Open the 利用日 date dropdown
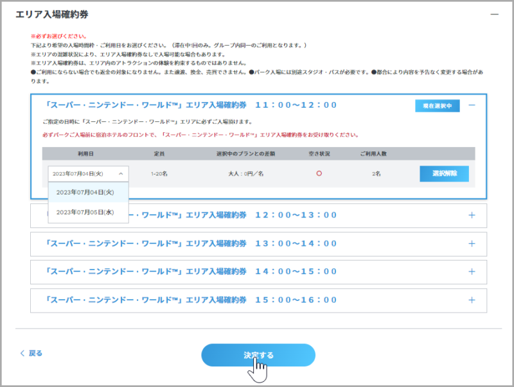This screenshot has width=514, height=387. pyautogui.click(x=88, y=174)
